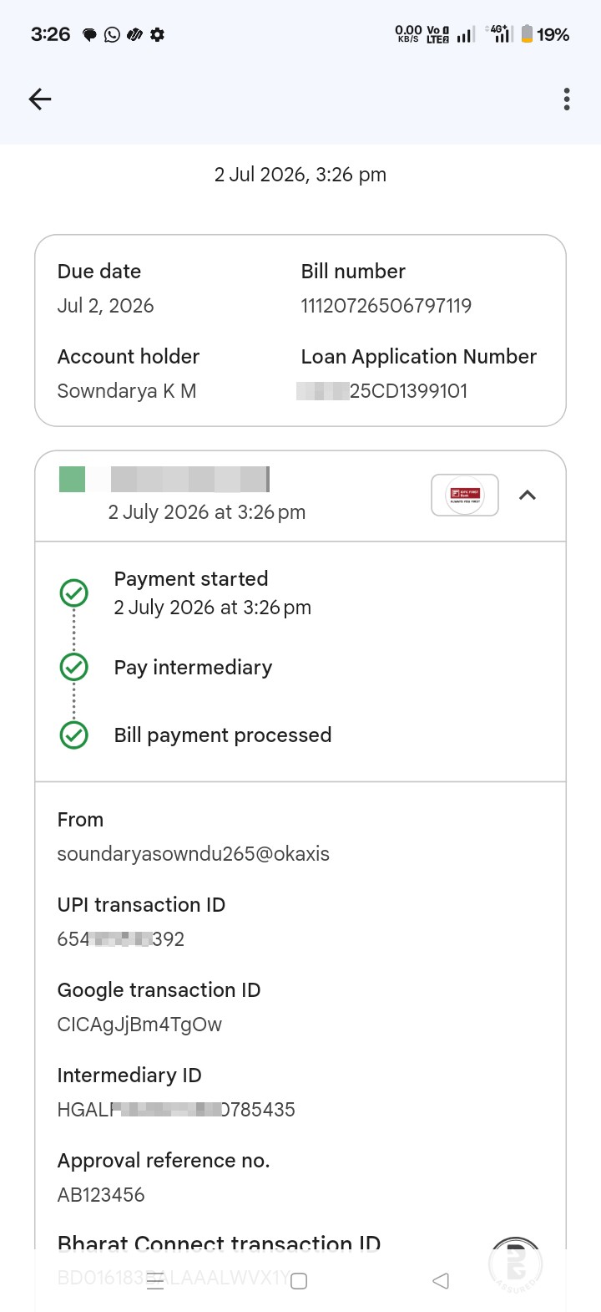Image resolution: width=601 pixels, height=1312 pixels.
Task: Open the three-dot overflow menu
Action: click(567, 99)
